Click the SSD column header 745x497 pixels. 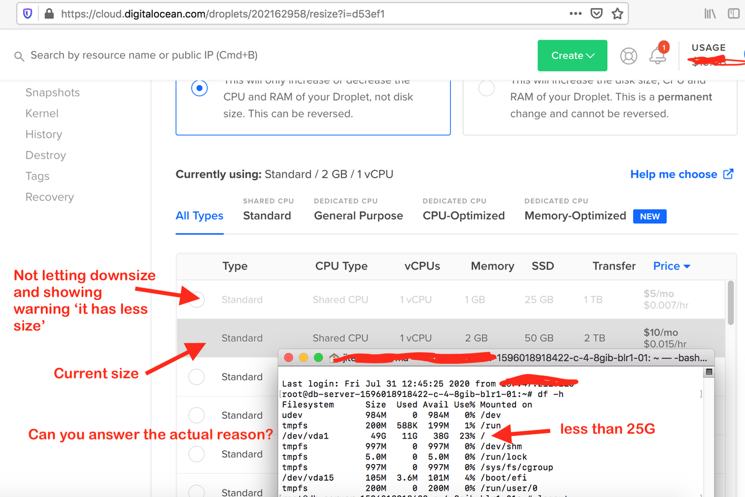coord(542,266)
